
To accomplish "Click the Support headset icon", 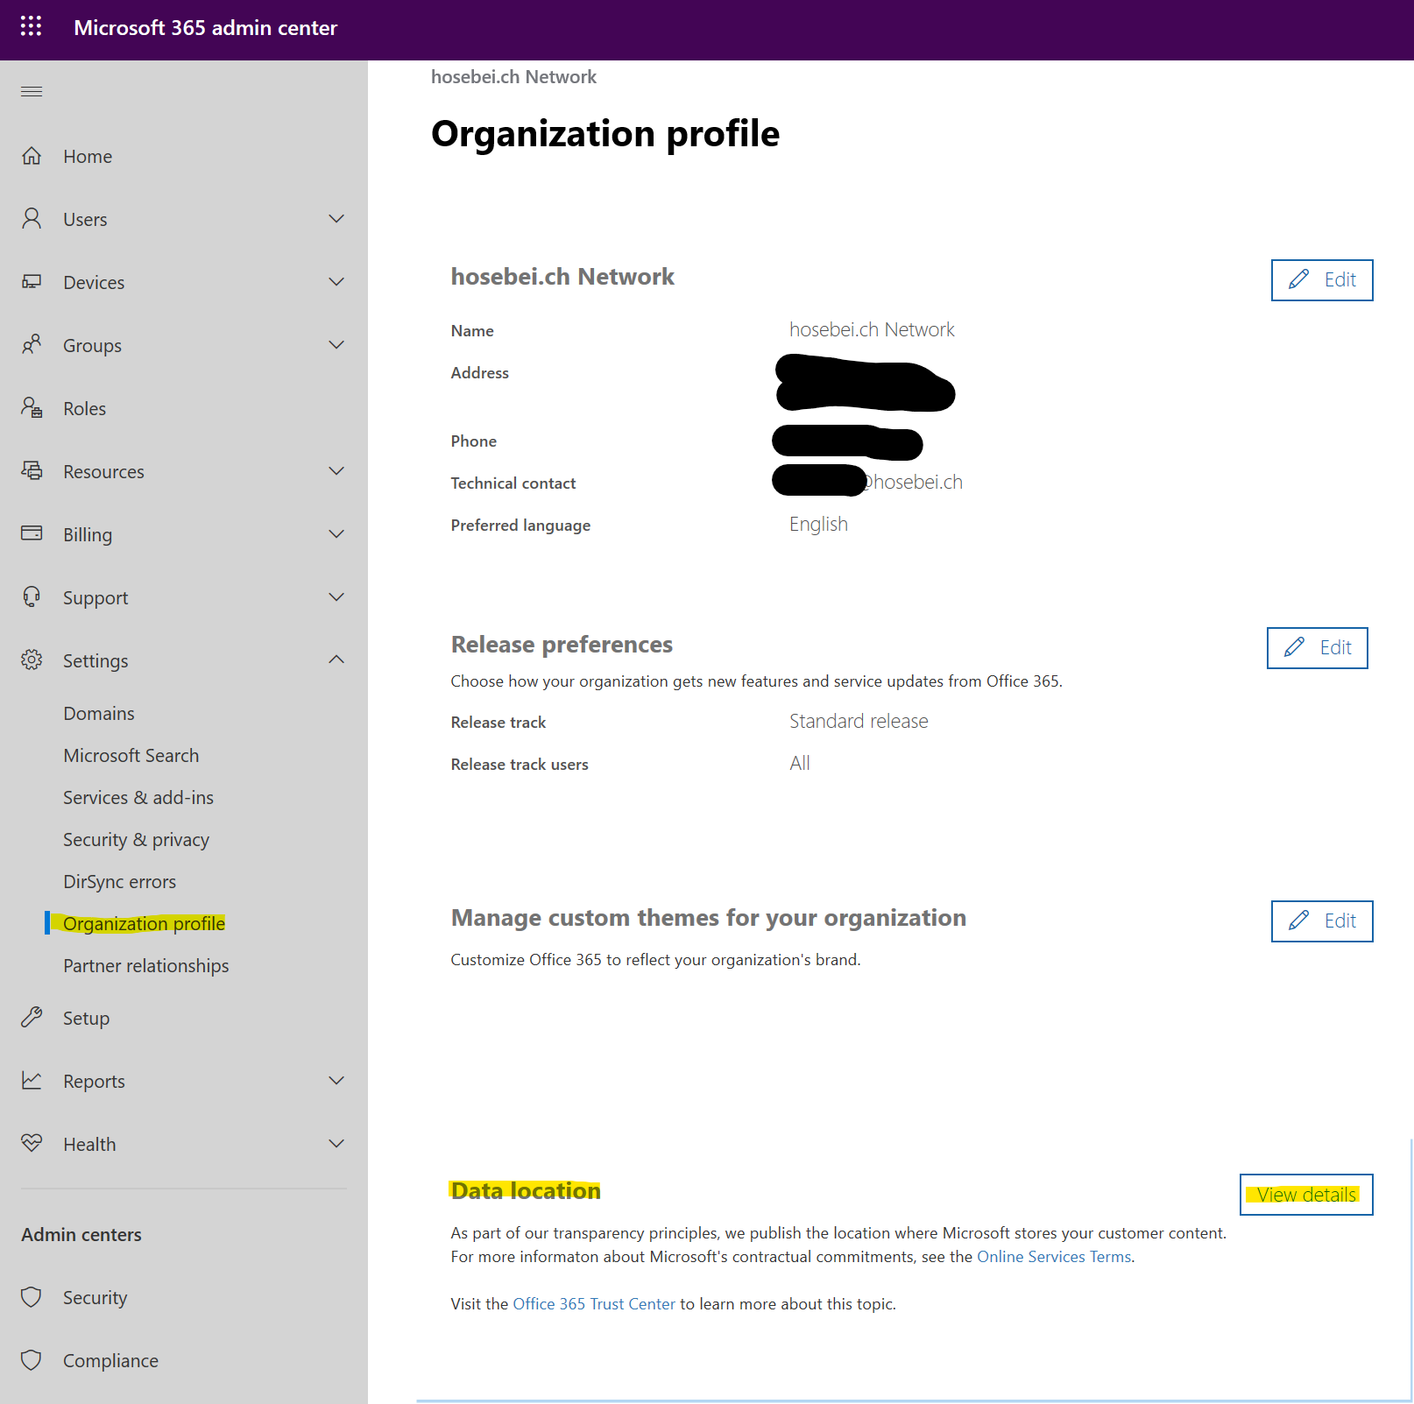I will [x=32, y=596].
